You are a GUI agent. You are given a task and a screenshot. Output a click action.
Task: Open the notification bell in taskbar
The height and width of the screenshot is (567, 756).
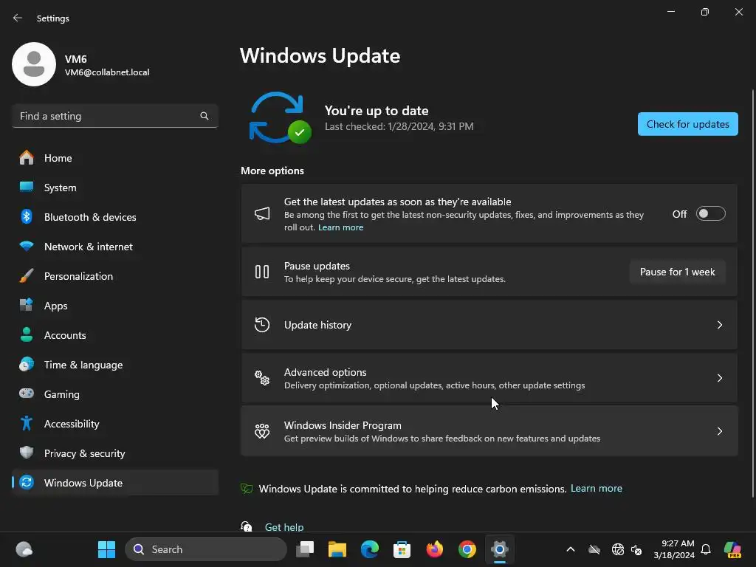[x=706, y=549]
